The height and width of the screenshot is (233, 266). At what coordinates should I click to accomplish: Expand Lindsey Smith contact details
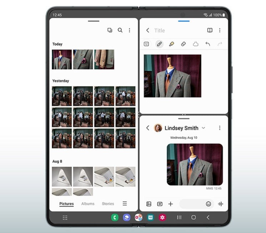point(204,128)
